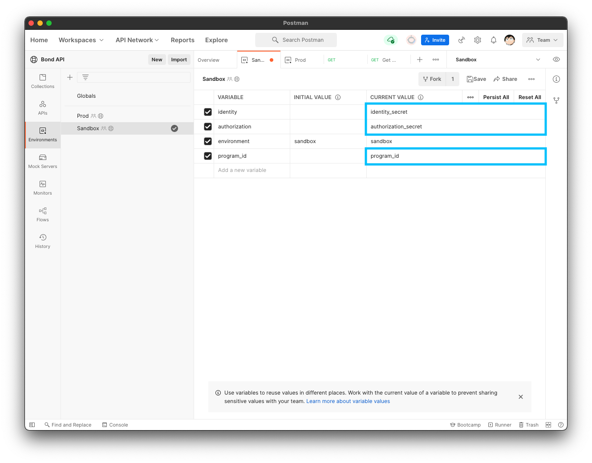Open the forks icon in right sidebar

556,100
